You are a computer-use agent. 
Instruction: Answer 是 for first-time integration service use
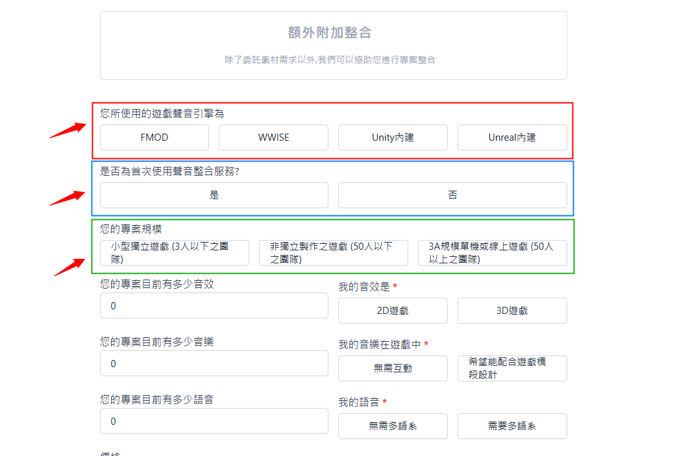coord(214,195)
